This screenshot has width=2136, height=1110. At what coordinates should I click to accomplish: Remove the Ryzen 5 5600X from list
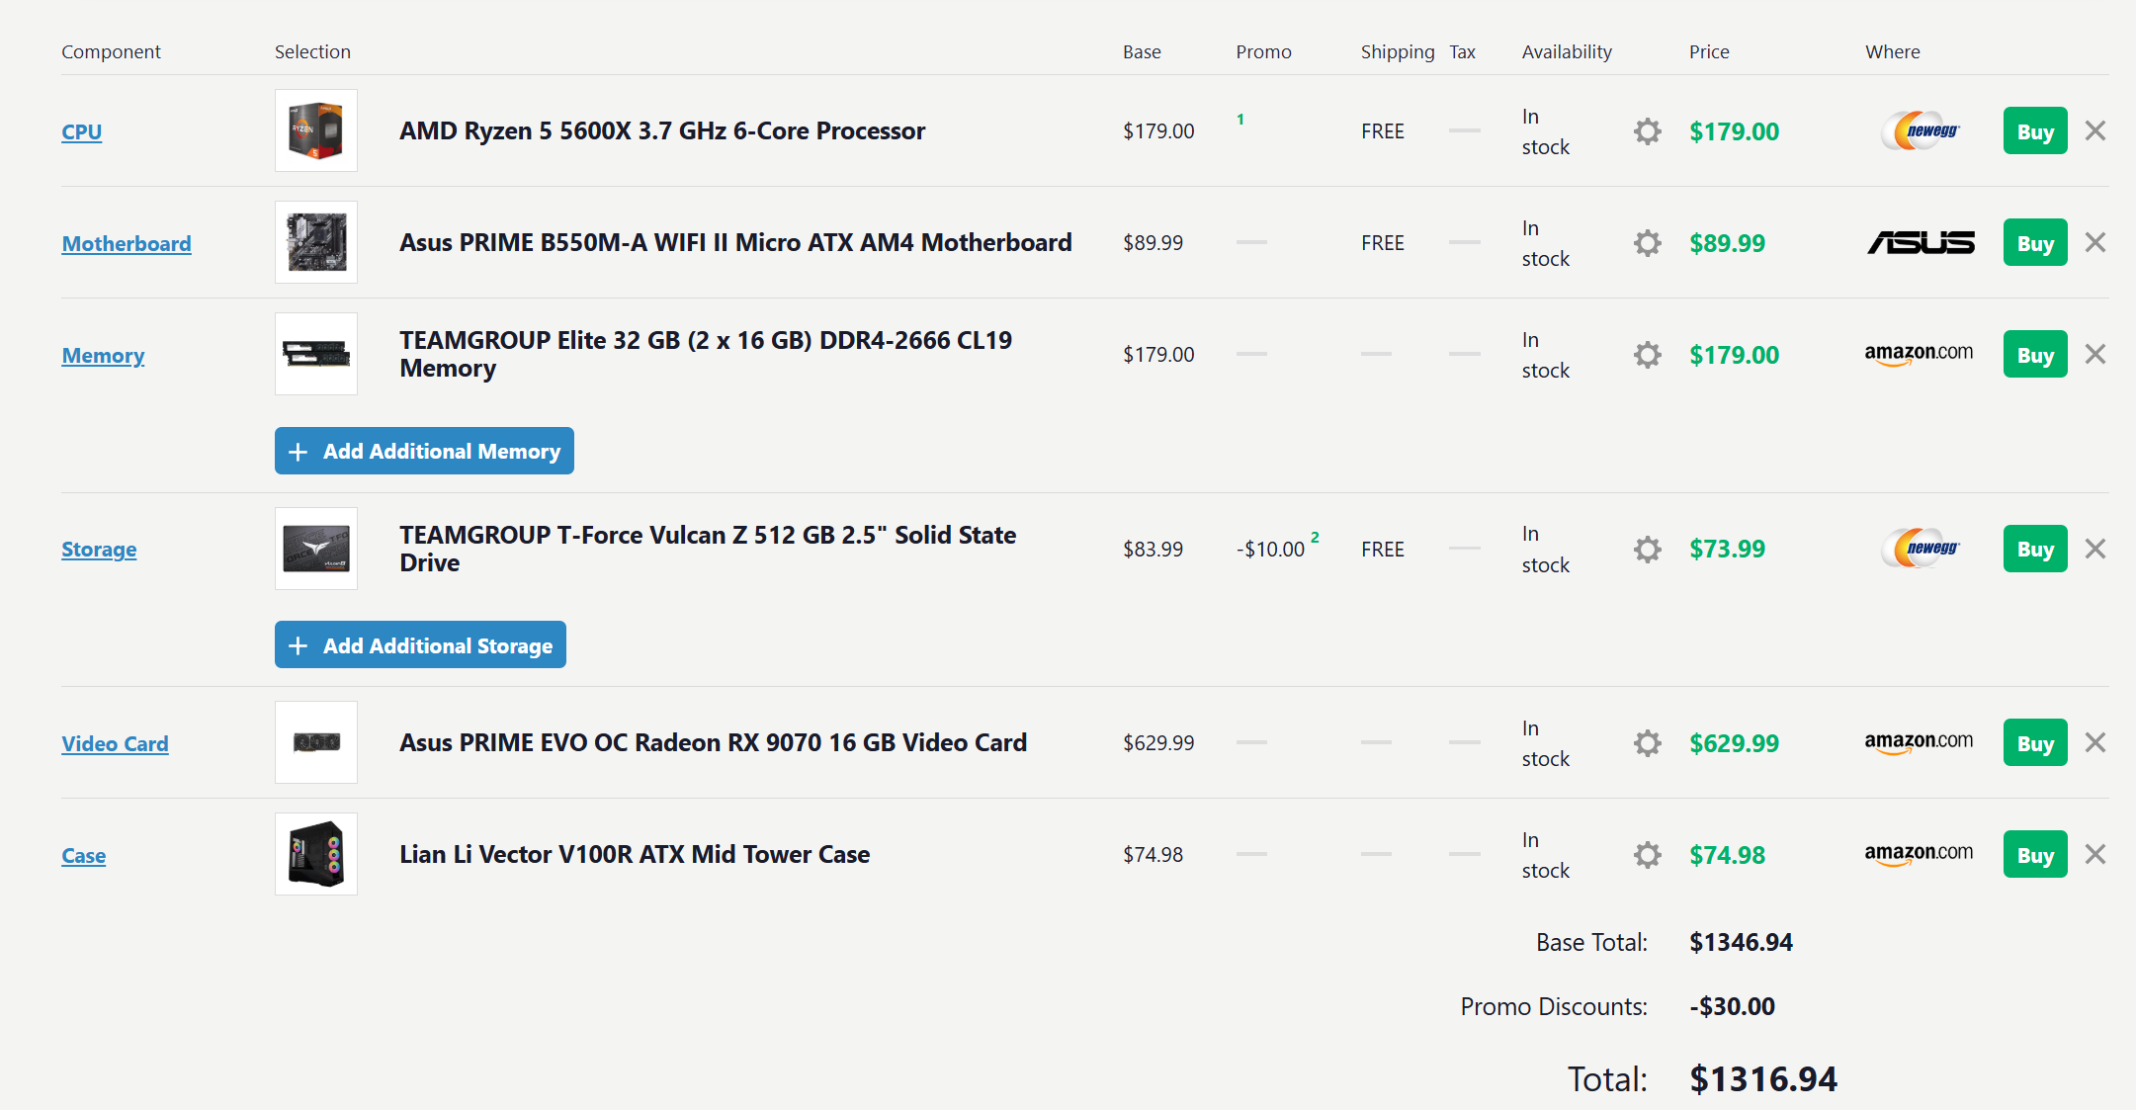tap(2094, 130)
